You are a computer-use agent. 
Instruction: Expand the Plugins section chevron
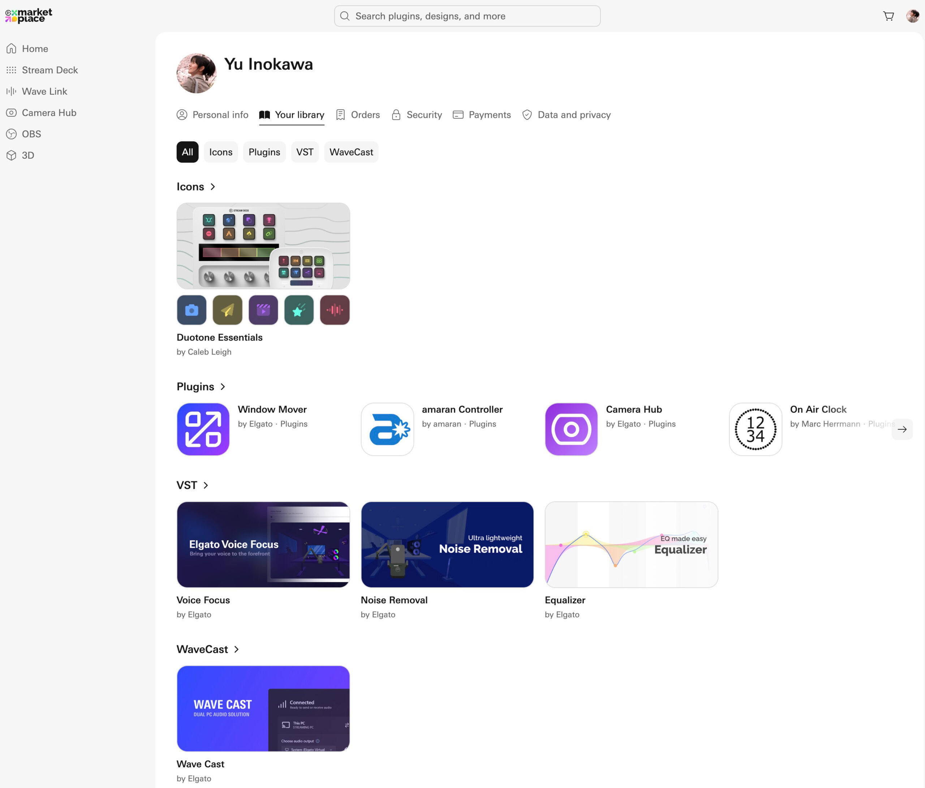pos(223,386)
